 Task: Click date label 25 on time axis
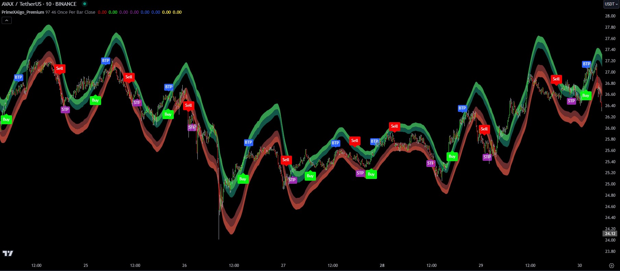86,266
